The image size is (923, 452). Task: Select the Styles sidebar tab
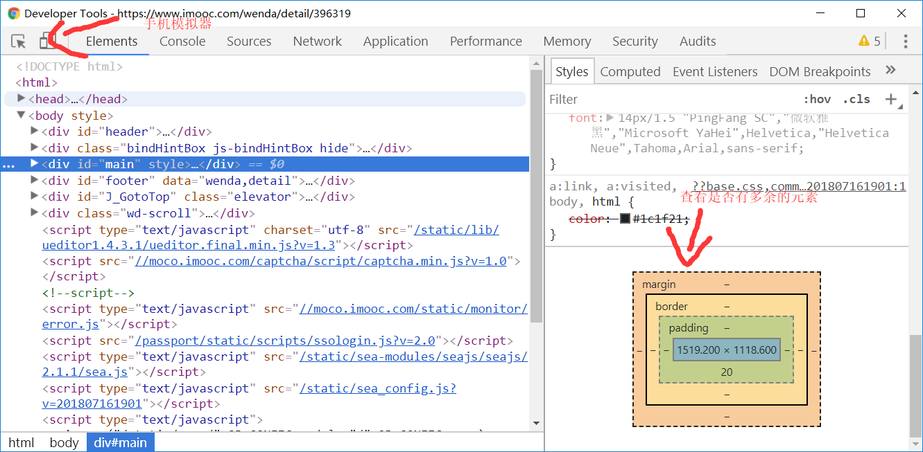pyautogui.click(x=572, y=71)
